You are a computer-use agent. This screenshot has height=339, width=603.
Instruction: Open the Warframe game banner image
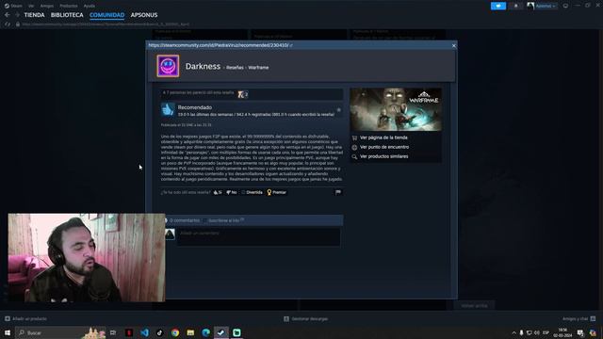pos(396,109)
